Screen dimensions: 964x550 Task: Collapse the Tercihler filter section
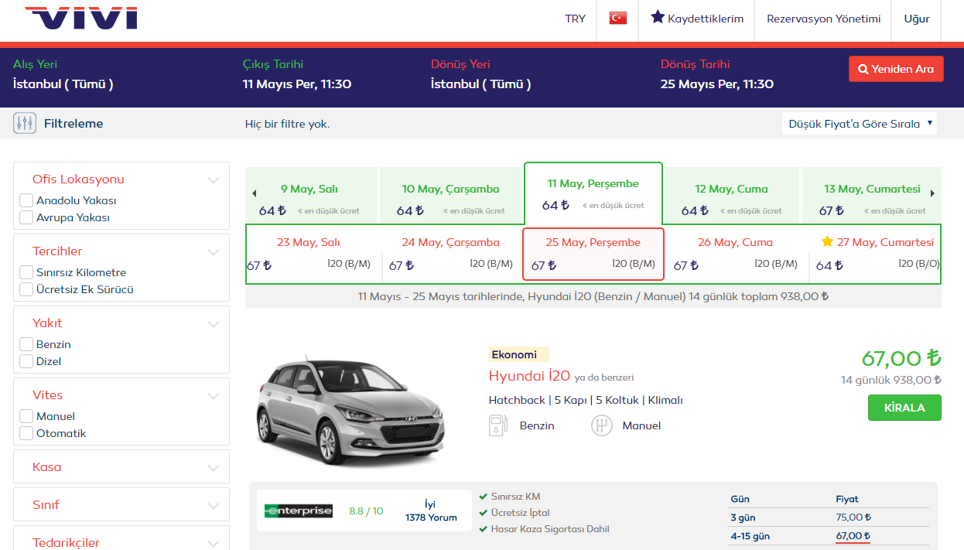[214, 252]
